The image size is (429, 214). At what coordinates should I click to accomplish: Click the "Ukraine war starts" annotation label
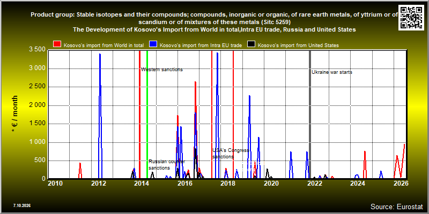332,72
